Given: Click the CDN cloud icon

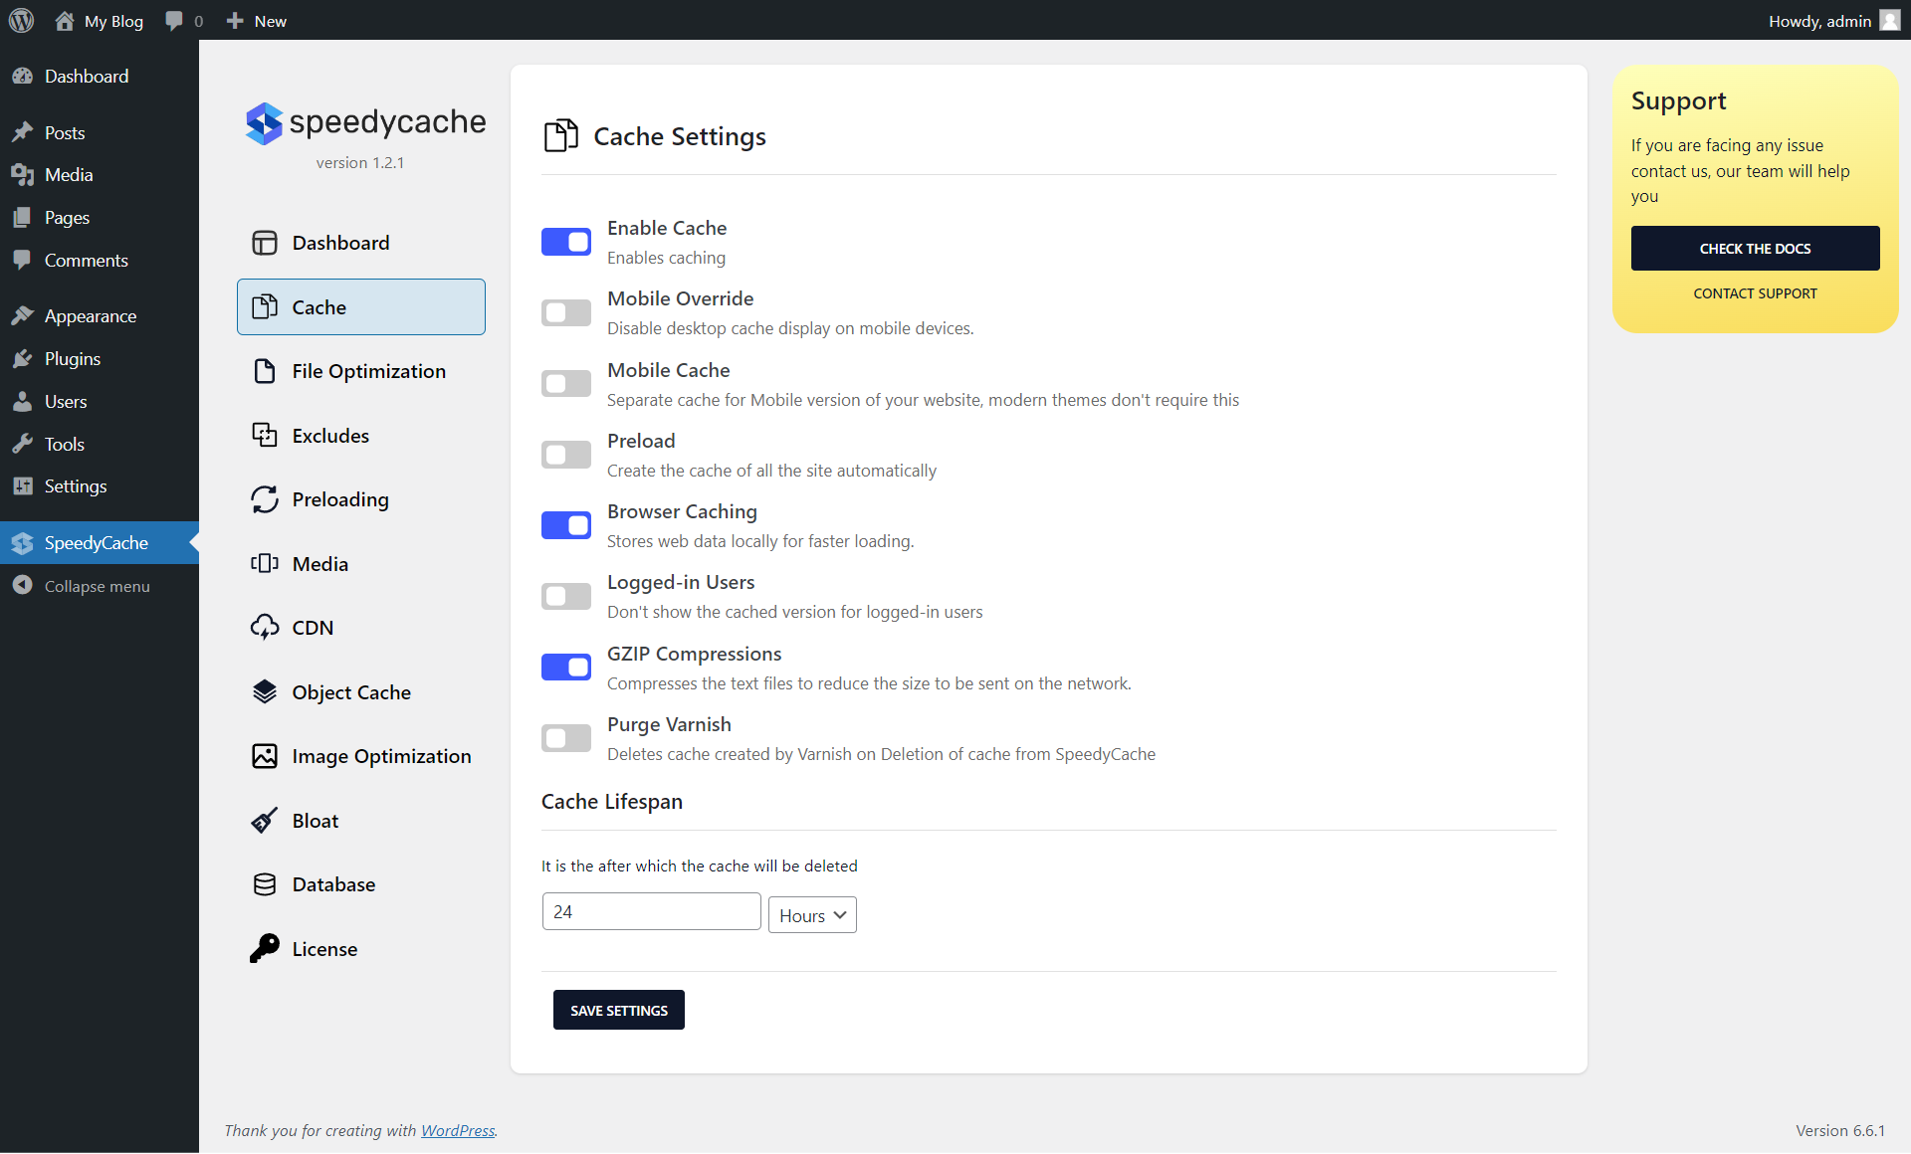Looking at the screenshot, I should [x=264, y=628].
